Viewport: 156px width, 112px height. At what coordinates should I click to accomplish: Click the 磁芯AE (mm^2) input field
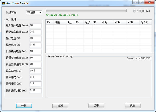tap(36, 71)
